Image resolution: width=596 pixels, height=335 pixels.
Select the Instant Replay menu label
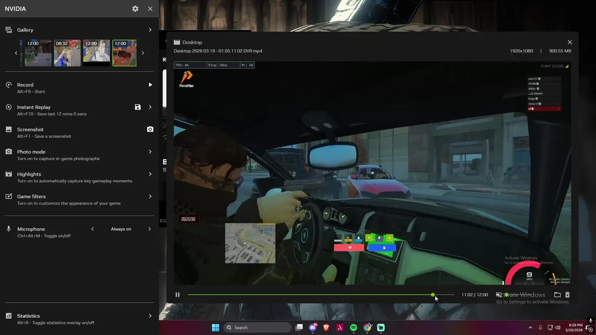(34, 107)
